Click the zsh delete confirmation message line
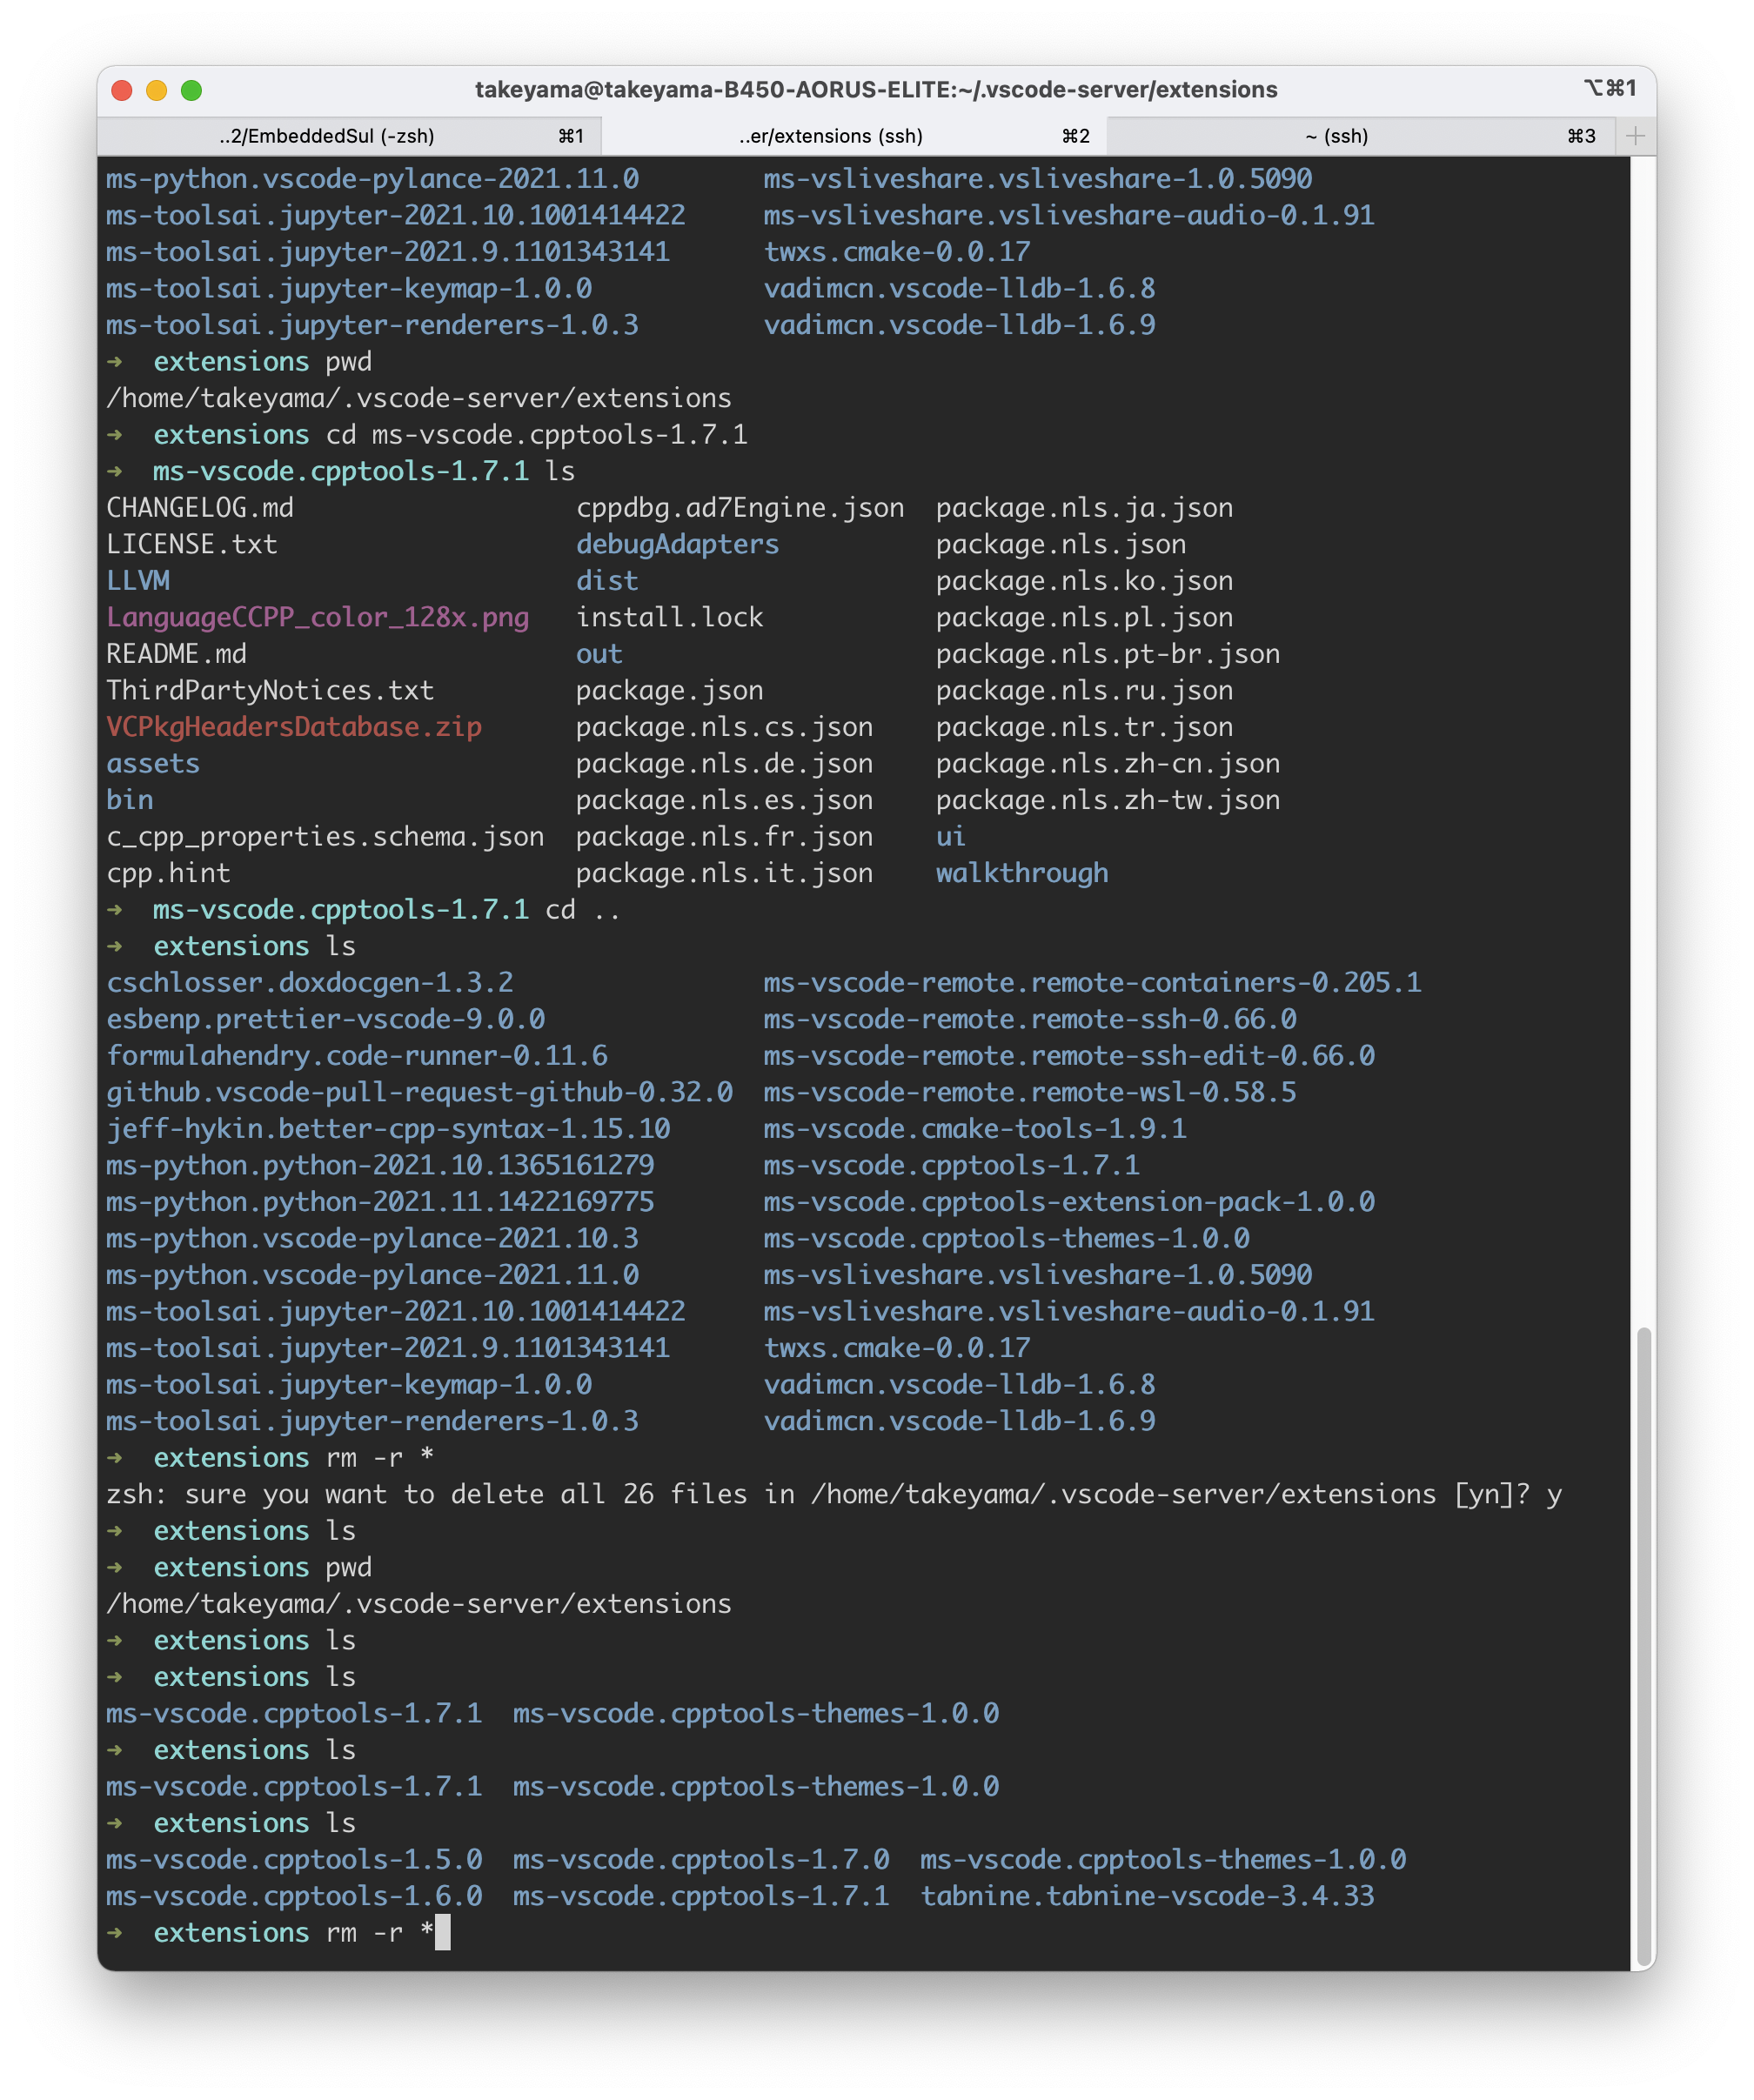 click(833, 1494)
